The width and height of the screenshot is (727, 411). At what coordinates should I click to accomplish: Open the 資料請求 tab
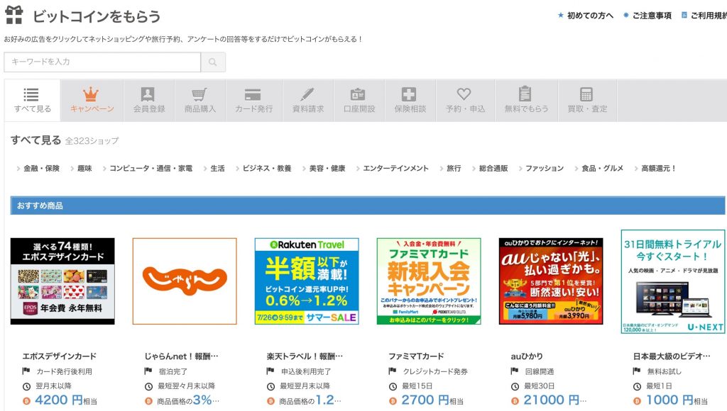click(x=308, y=101)
